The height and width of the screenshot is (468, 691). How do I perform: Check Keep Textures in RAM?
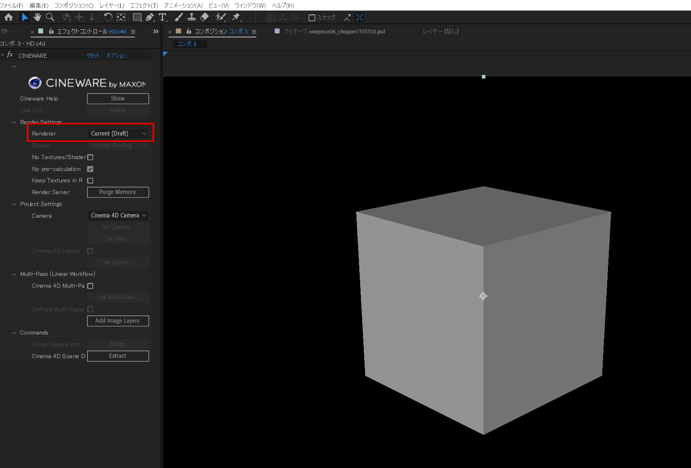click(90, 180)
